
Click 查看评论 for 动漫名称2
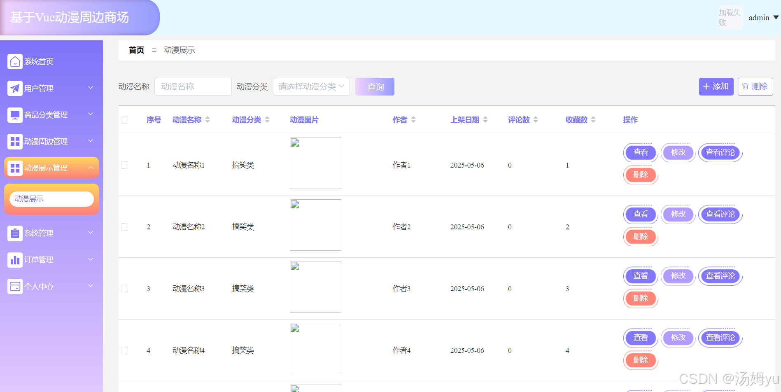point(720,214)
